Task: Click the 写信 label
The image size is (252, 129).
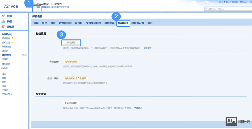Action: tap(9, 16)
